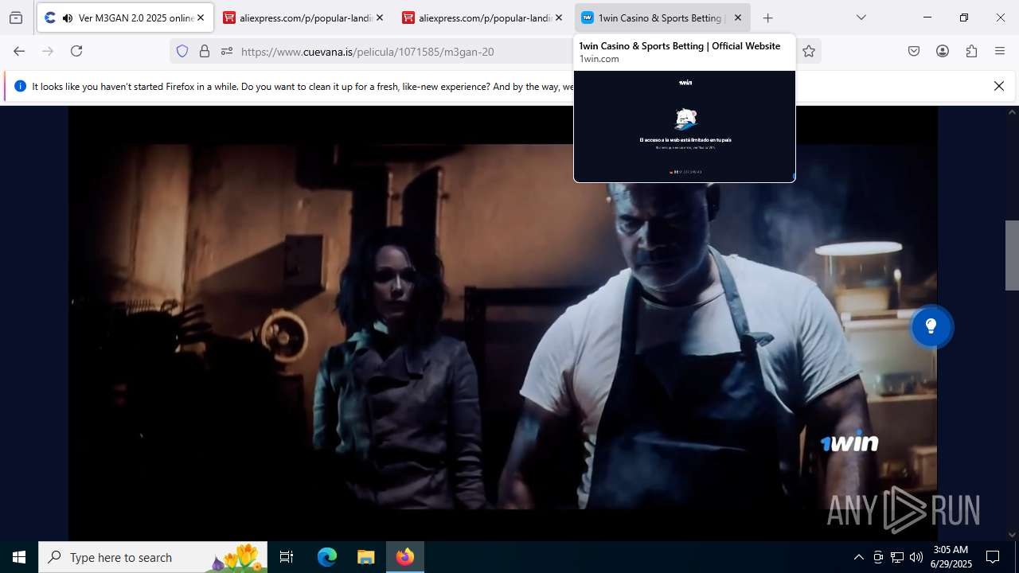The height and width of the screenshot is (573, 1019).
Task: Bookmark this page with the star
Action: (809, 51)
